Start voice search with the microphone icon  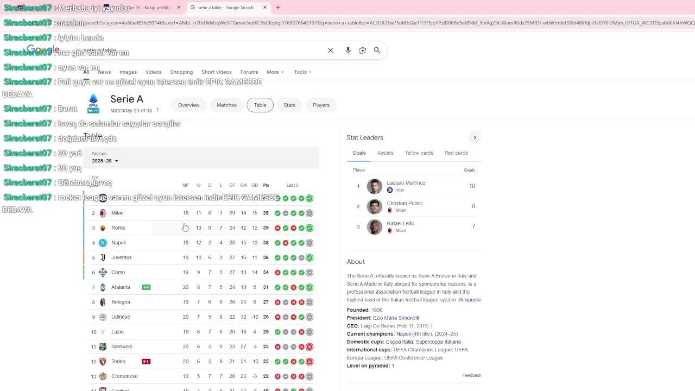pos(348,51)
